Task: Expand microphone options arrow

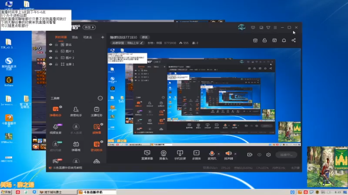Action: [x=219, y=154]
